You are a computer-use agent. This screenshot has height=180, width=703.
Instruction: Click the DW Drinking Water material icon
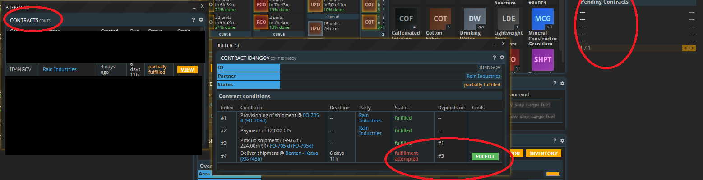(475, 19)
